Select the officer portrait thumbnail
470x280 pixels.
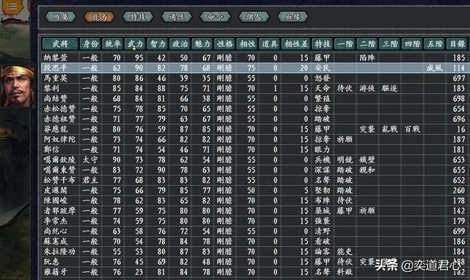click(18, 86)
